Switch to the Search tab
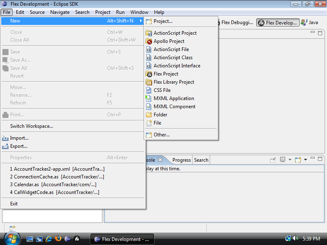The width and height of the screenshot is (327, 245). [x=201, y=160]
